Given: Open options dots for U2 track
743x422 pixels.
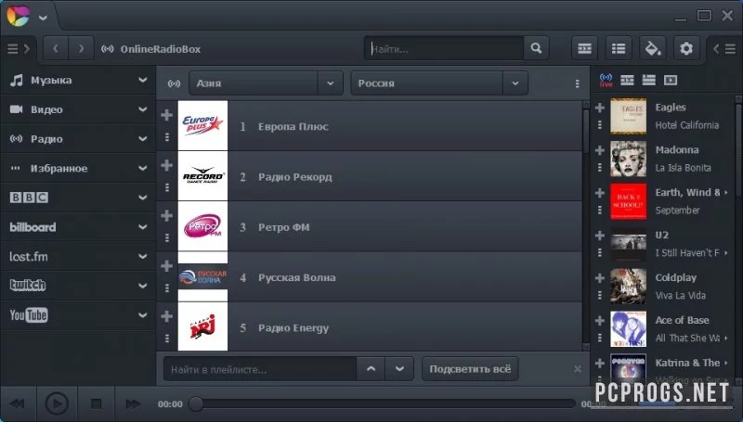Looking at the screenshot, I should [600, 252].
